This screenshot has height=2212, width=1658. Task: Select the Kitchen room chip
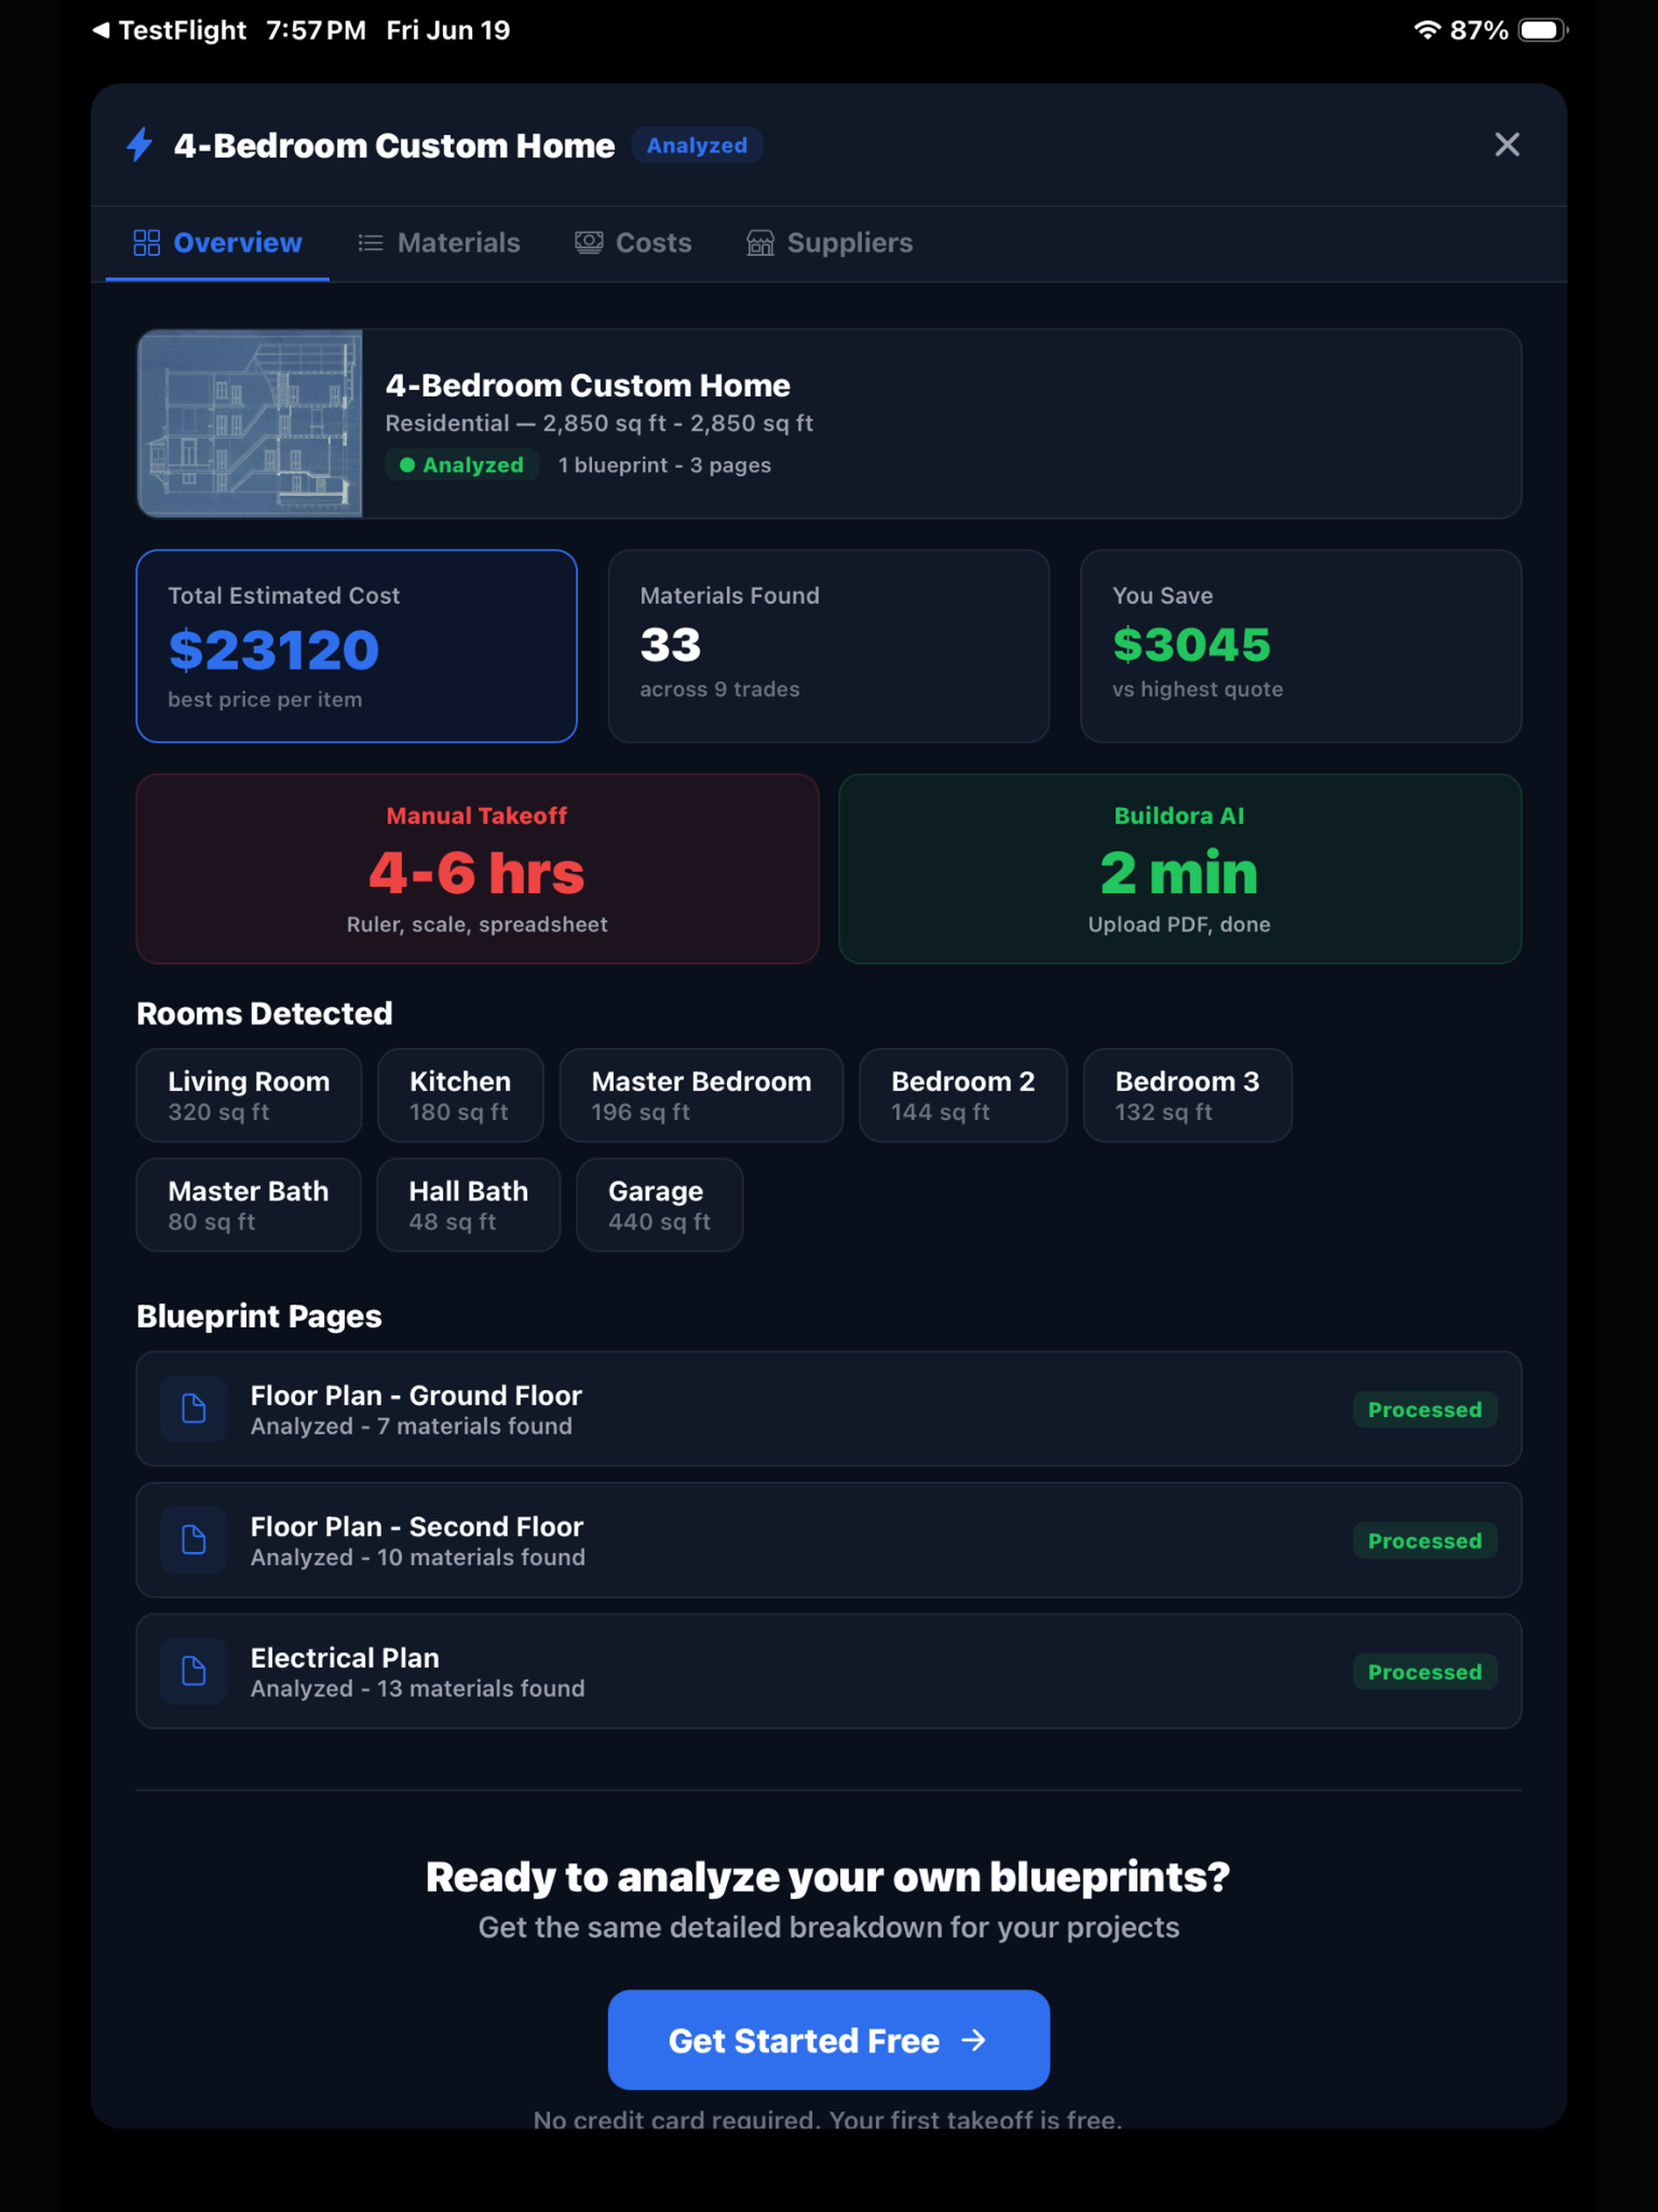click(x=460, y=1095)
